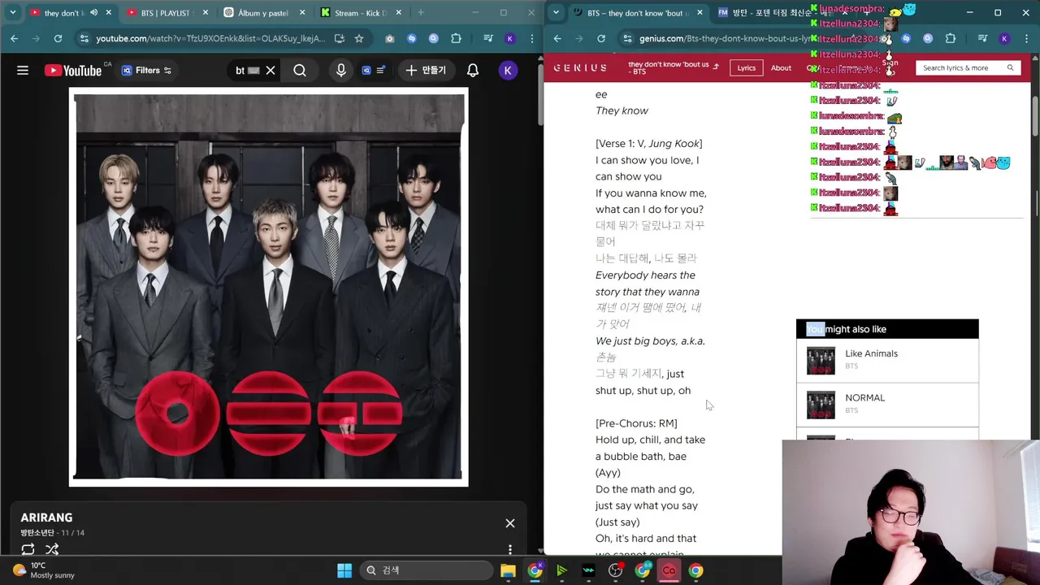
Task: Open File Explorer from the taskbar
Action: [508, 570]
